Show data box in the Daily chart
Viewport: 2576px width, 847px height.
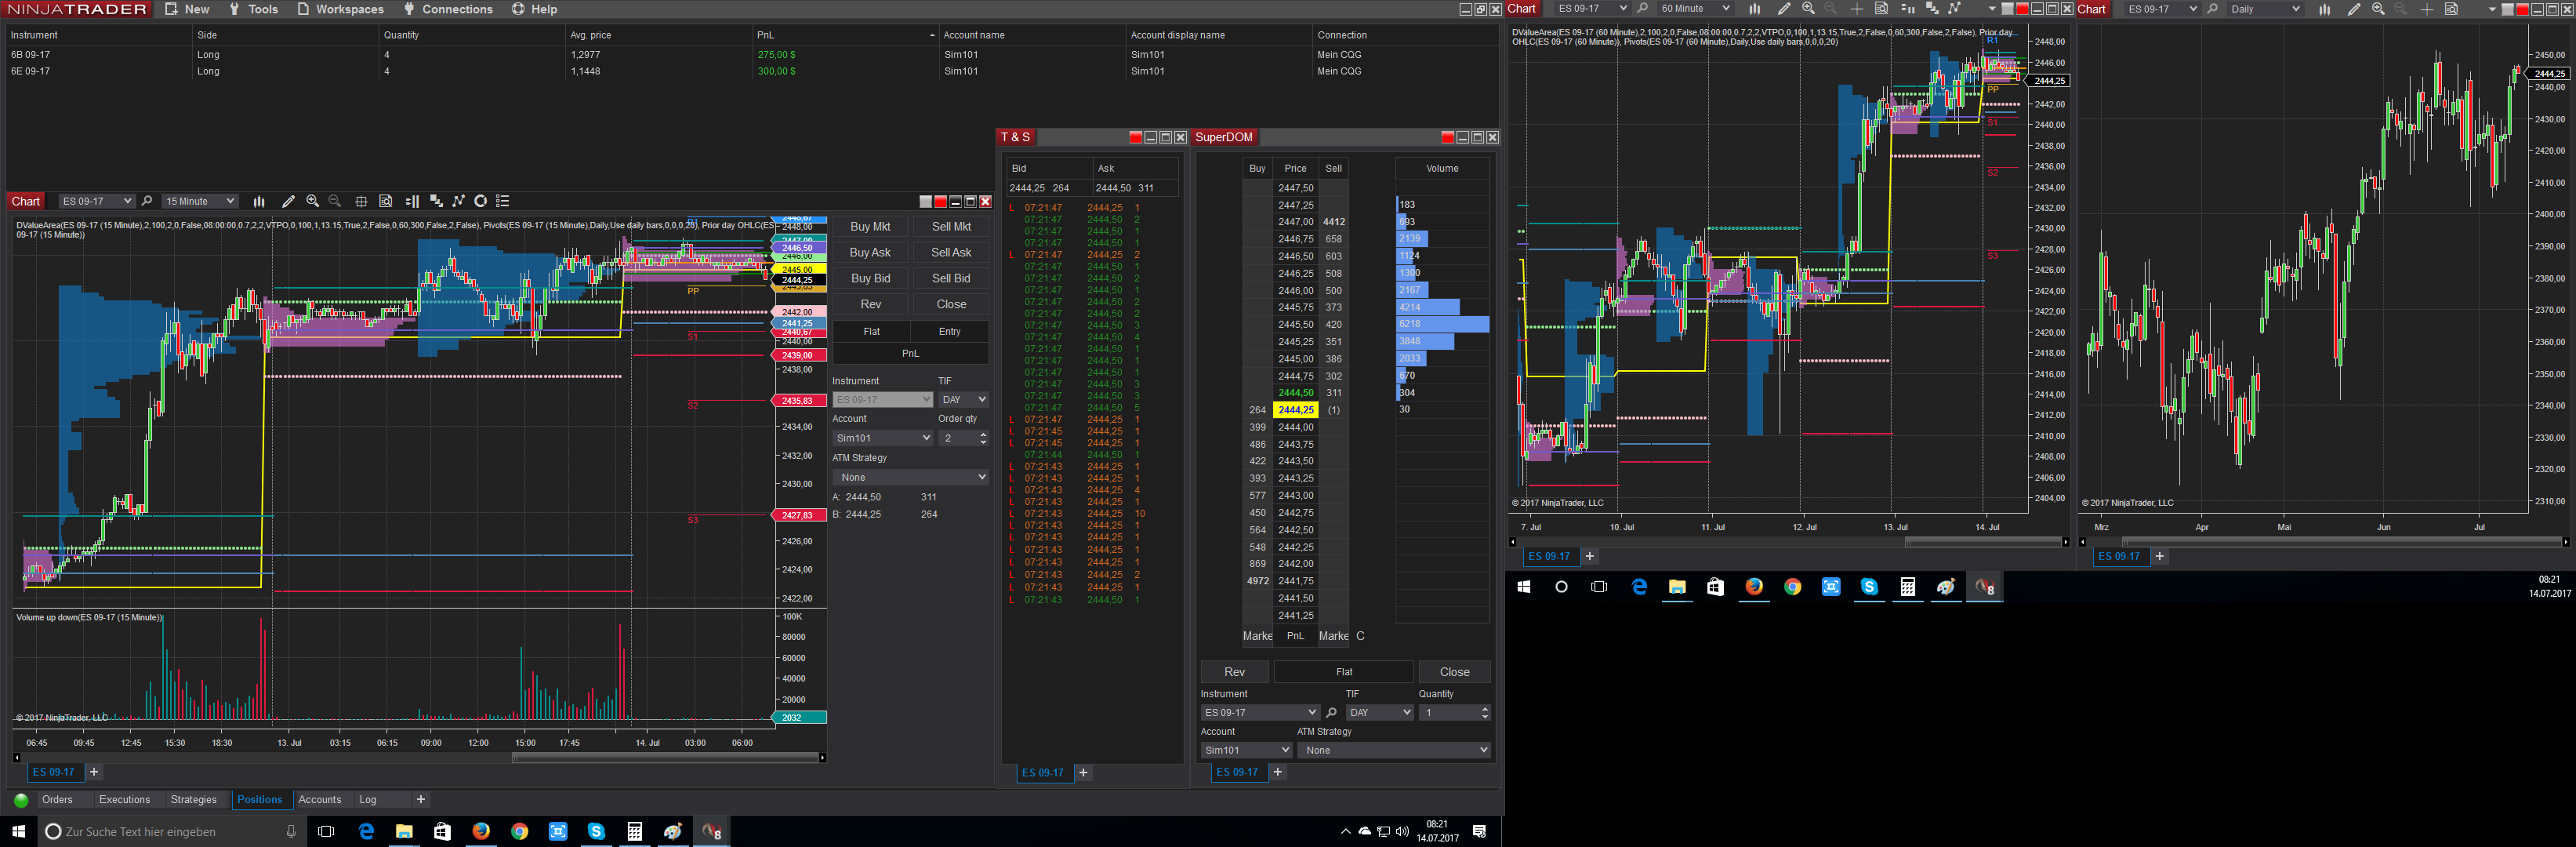(x=2452, y=9)
